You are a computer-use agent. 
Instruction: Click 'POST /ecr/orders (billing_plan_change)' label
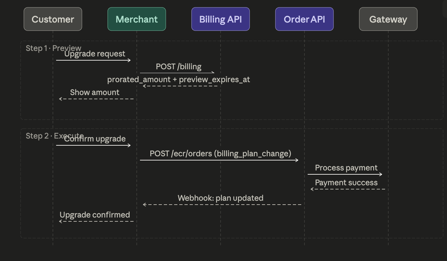(x=221, y=153)
